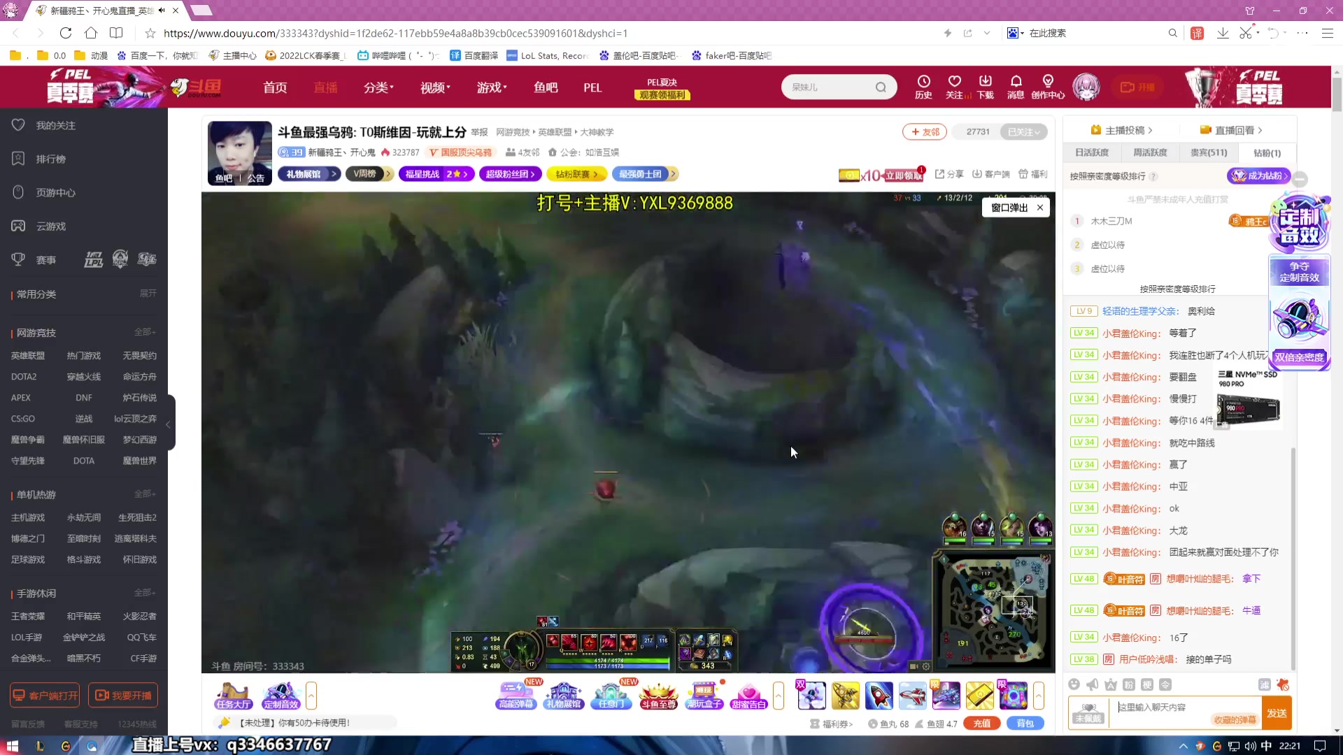
Task: Open 任务大厅 task hall icon
Action: tap(234, 696)
